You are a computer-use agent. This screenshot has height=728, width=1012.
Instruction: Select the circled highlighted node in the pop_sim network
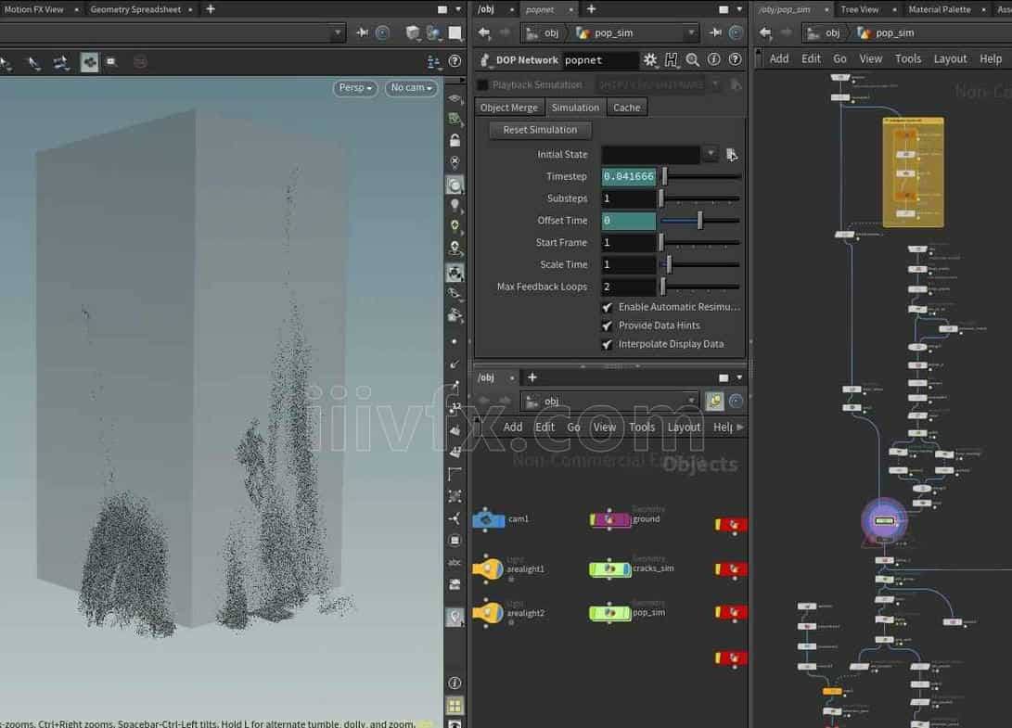(884, 520)
